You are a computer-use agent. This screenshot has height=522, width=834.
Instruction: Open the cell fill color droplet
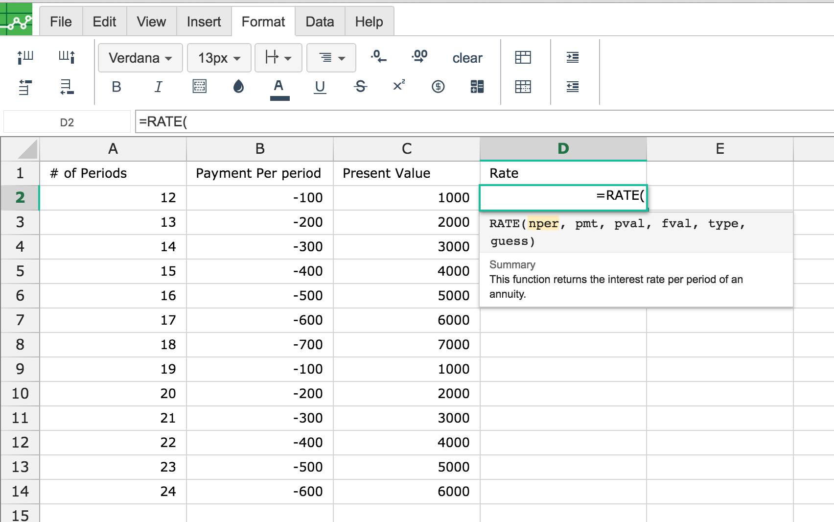point(238,87)
